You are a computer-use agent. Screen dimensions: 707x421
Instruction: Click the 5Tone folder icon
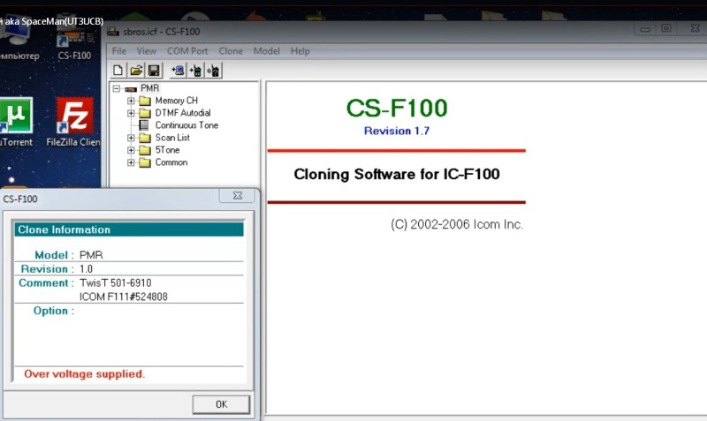(x=145, y=150)
